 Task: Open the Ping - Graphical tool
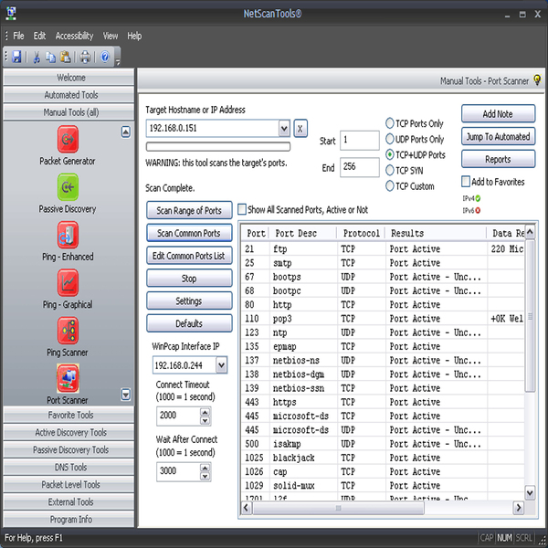[68, 282]
